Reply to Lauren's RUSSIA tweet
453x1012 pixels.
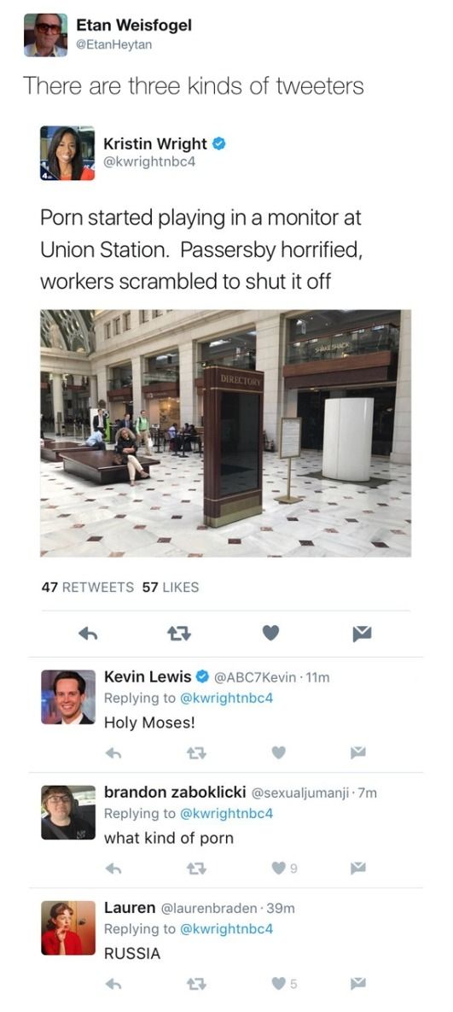[x=113, y=984]
